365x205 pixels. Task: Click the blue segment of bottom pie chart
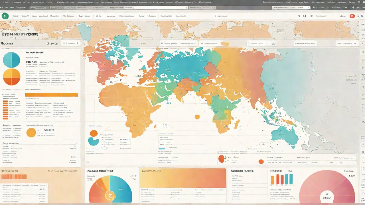123,188
